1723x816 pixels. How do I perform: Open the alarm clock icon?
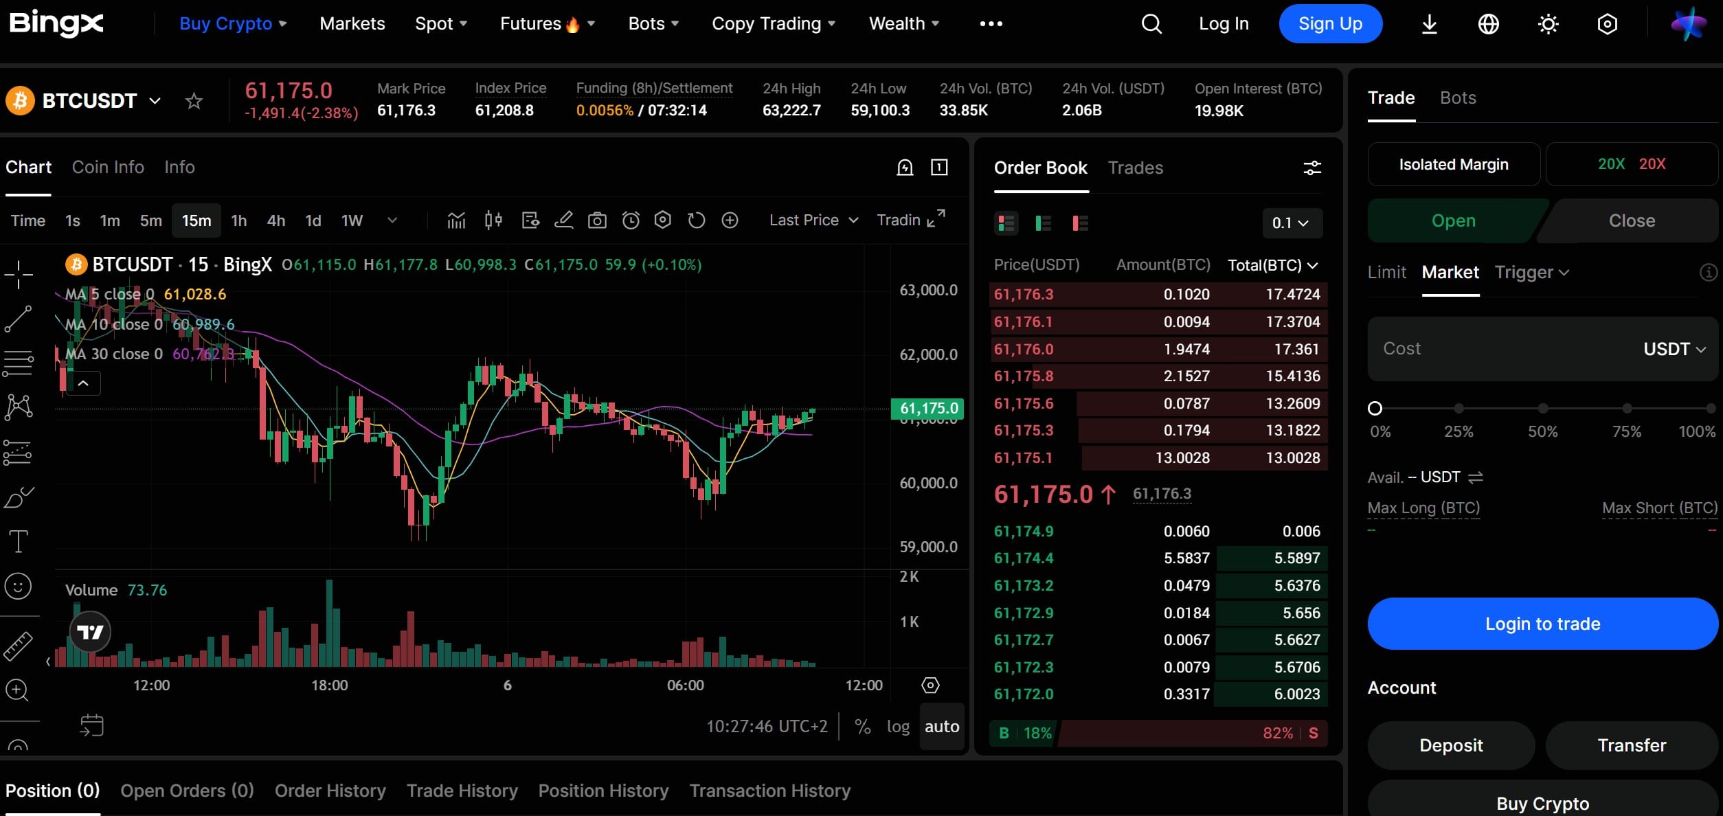pyautogui.click(x=631, y=220)
